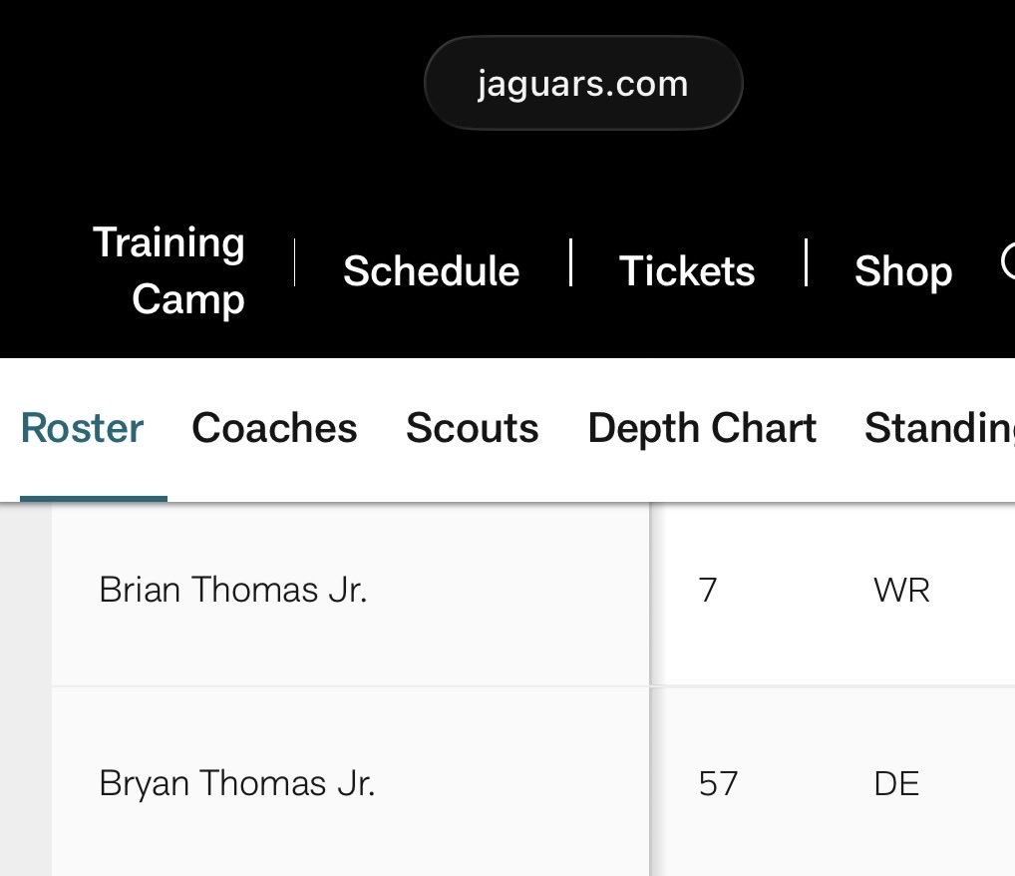Screen dimensions: 1015x876
Task: Open Brian Thomas Jr. player profile
Action: pyautogui.click(x=233, y=590)
